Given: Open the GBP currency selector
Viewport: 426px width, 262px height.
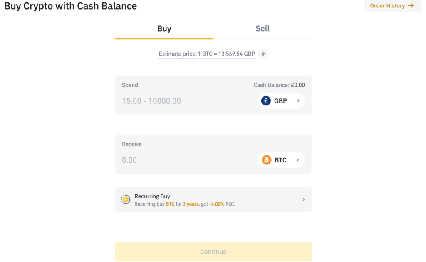Looking at the screenshot, I should 281,100.
